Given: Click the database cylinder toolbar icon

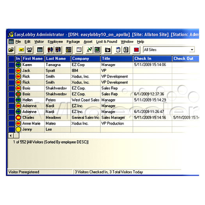Looking at the screenshot, I should (118, 50).
